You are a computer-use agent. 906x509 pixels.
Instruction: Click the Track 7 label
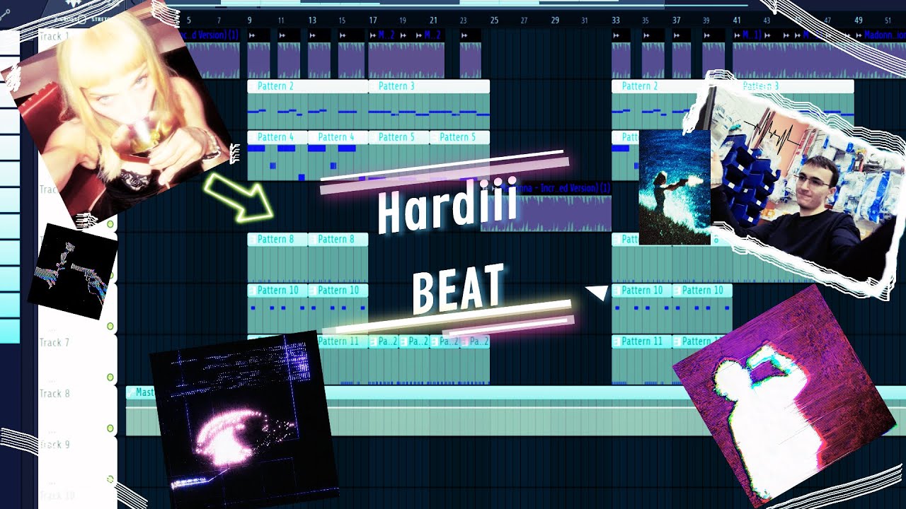[x=55, y=342]
